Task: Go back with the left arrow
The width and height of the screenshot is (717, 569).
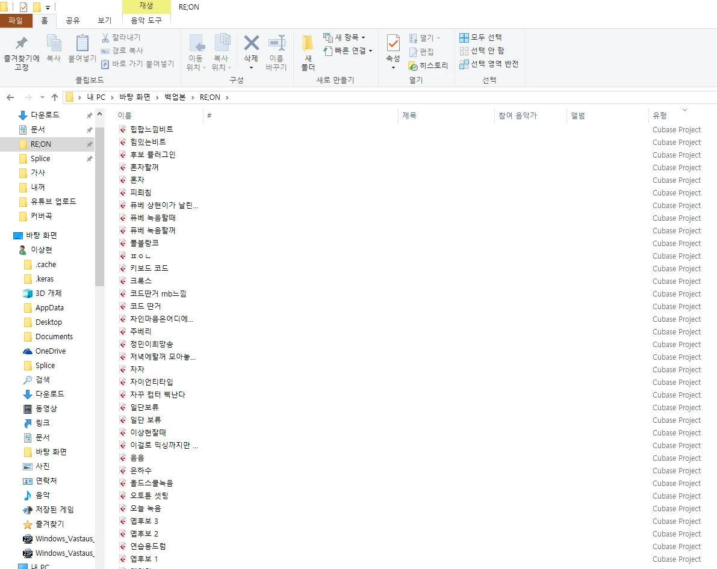Action: 10,97
